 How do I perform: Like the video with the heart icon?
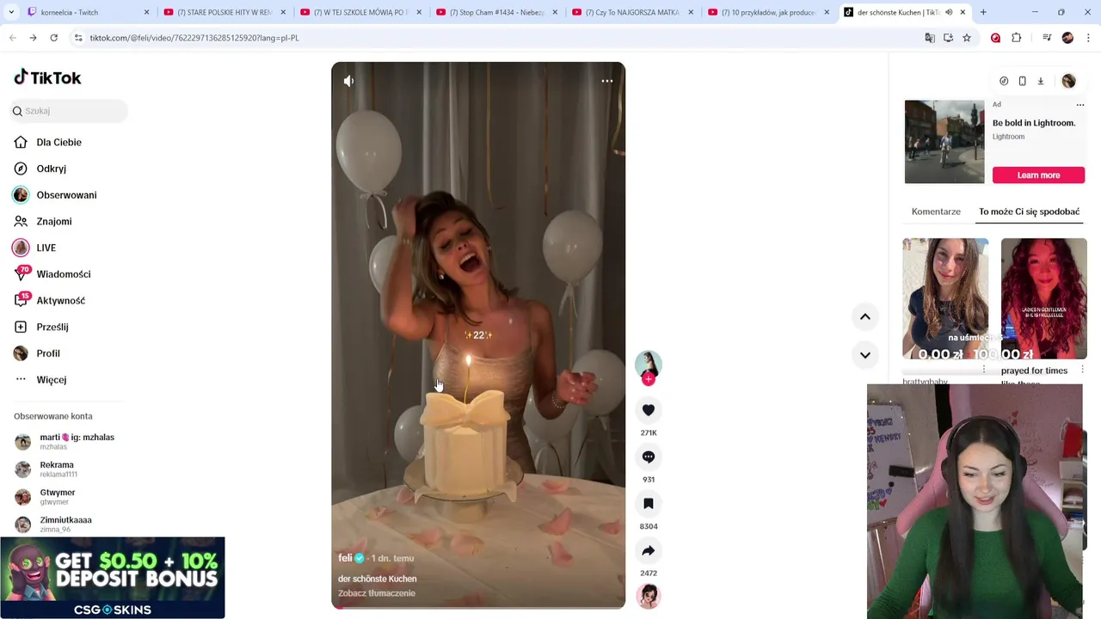pos(649,410)
